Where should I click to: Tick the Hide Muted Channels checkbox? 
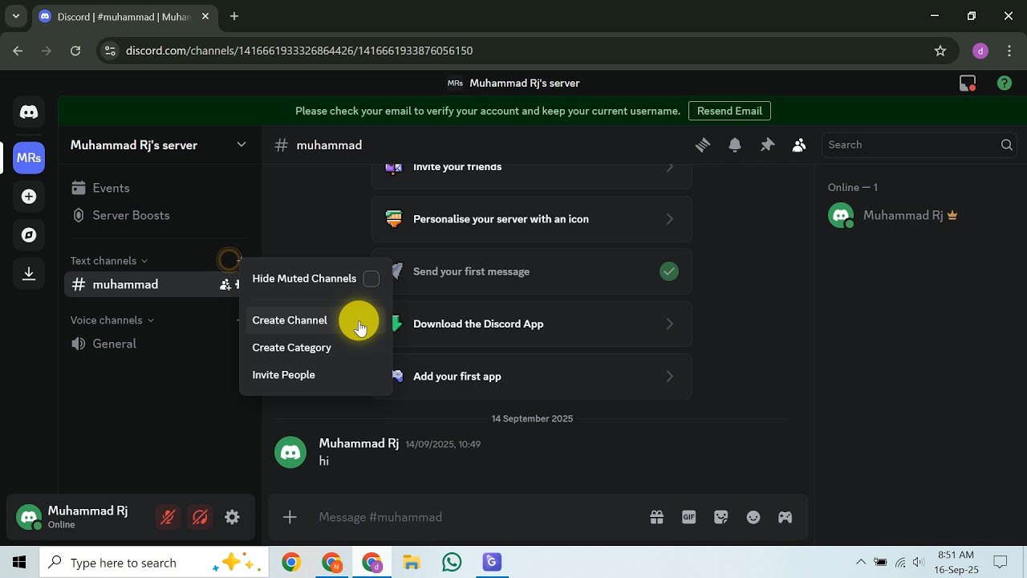(371, 279)
